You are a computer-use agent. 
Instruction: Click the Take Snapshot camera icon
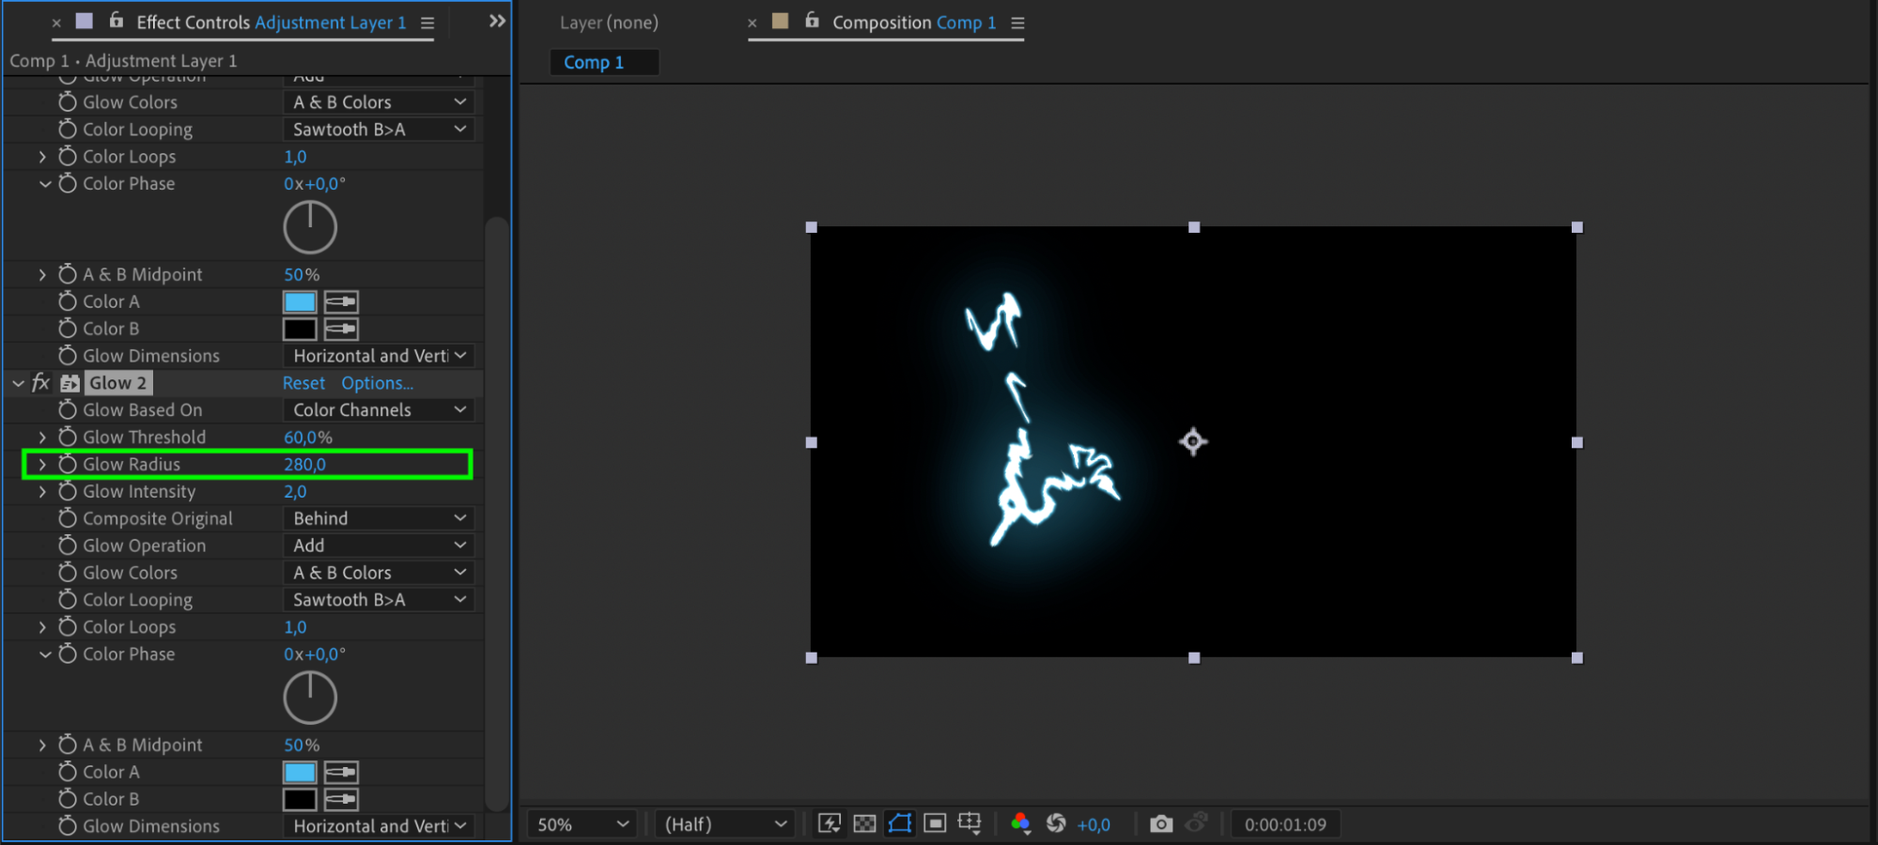1161,823
